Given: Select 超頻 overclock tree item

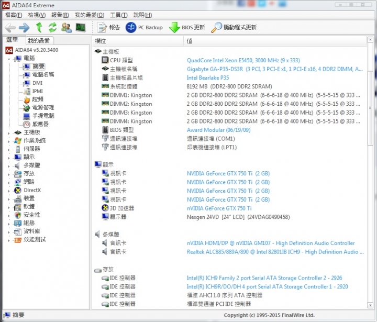Looking at the screenshot, I should (38, 99).
